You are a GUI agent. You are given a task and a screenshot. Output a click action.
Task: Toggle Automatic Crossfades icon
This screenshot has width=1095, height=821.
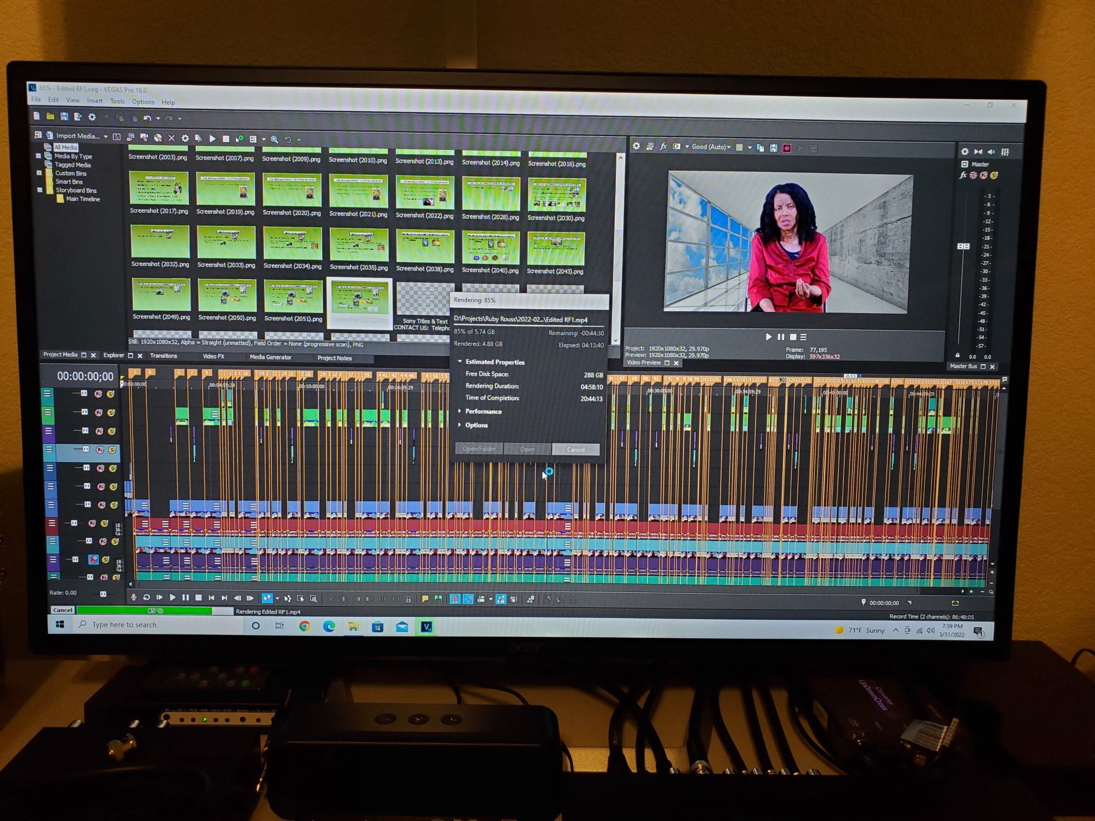[x=468, y=599]
